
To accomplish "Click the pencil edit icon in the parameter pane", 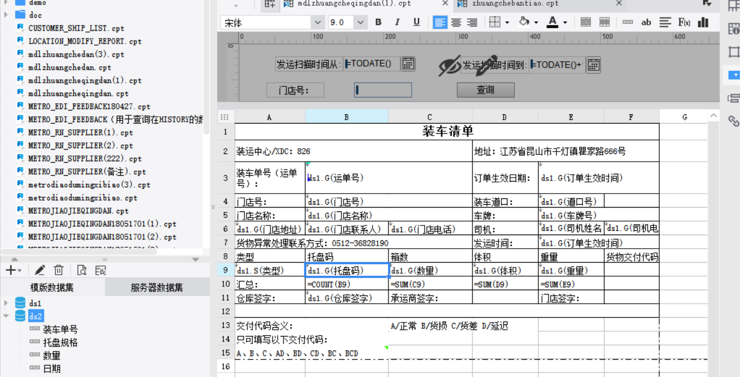I will pos(485,65).
